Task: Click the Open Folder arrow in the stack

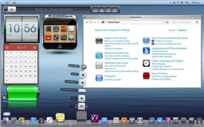Action: point(84,67)
